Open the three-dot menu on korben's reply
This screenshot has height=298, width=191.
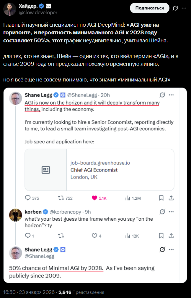171,212
